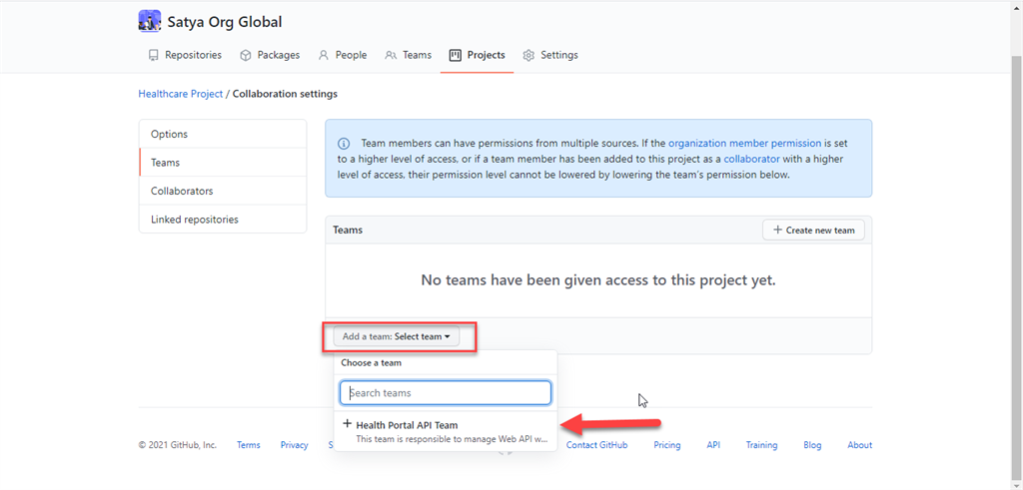Open the Contact GitHub footer link
This screenshot has width=1023, height=490.
click(x=596, y=445)
